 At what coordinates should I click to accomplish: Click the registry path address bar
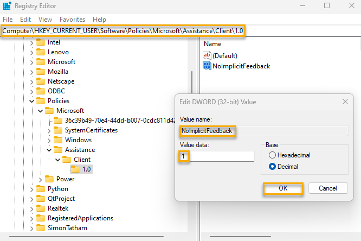(x=123, y=31)
